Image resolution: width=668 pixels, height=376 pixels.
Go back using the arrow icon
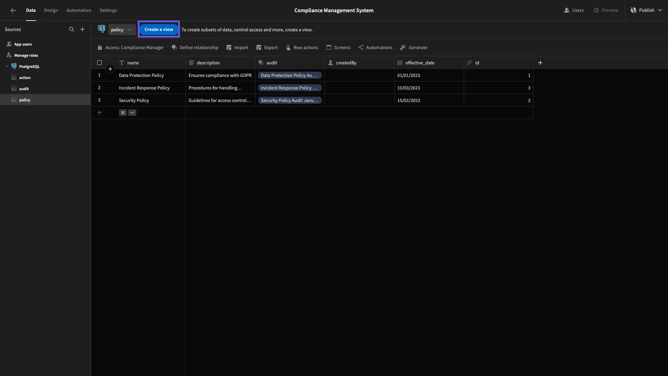[x=13, y=10]
